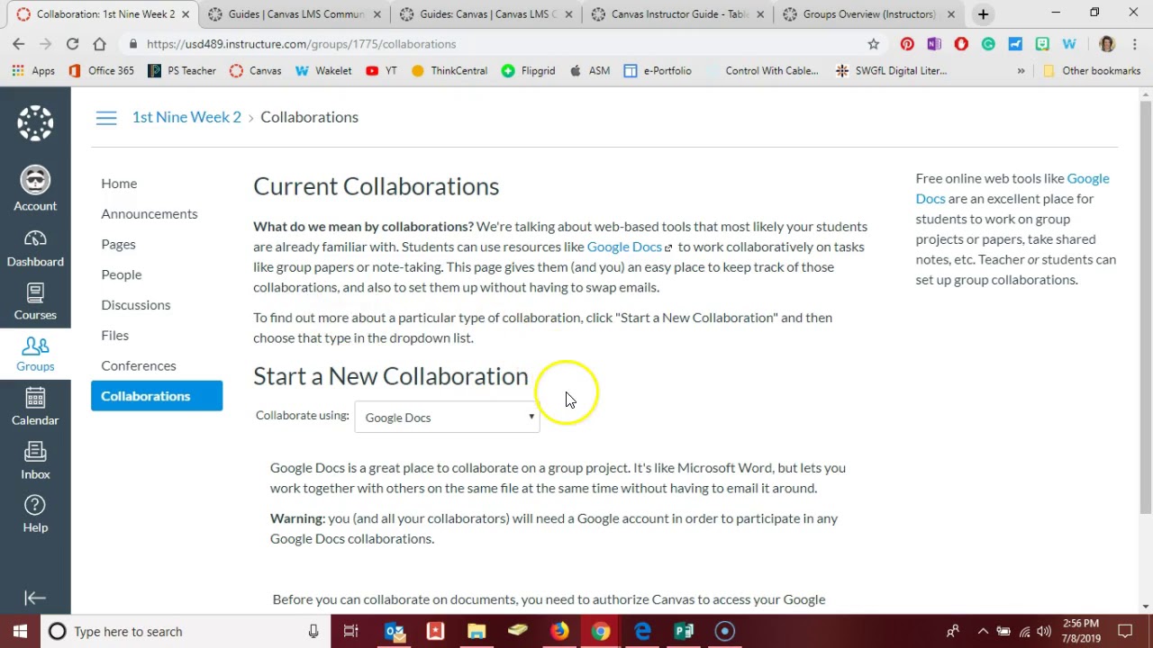The image size is (1153, 648).
Task: Open Conferences in the group menu
Action: coord(138,366)
